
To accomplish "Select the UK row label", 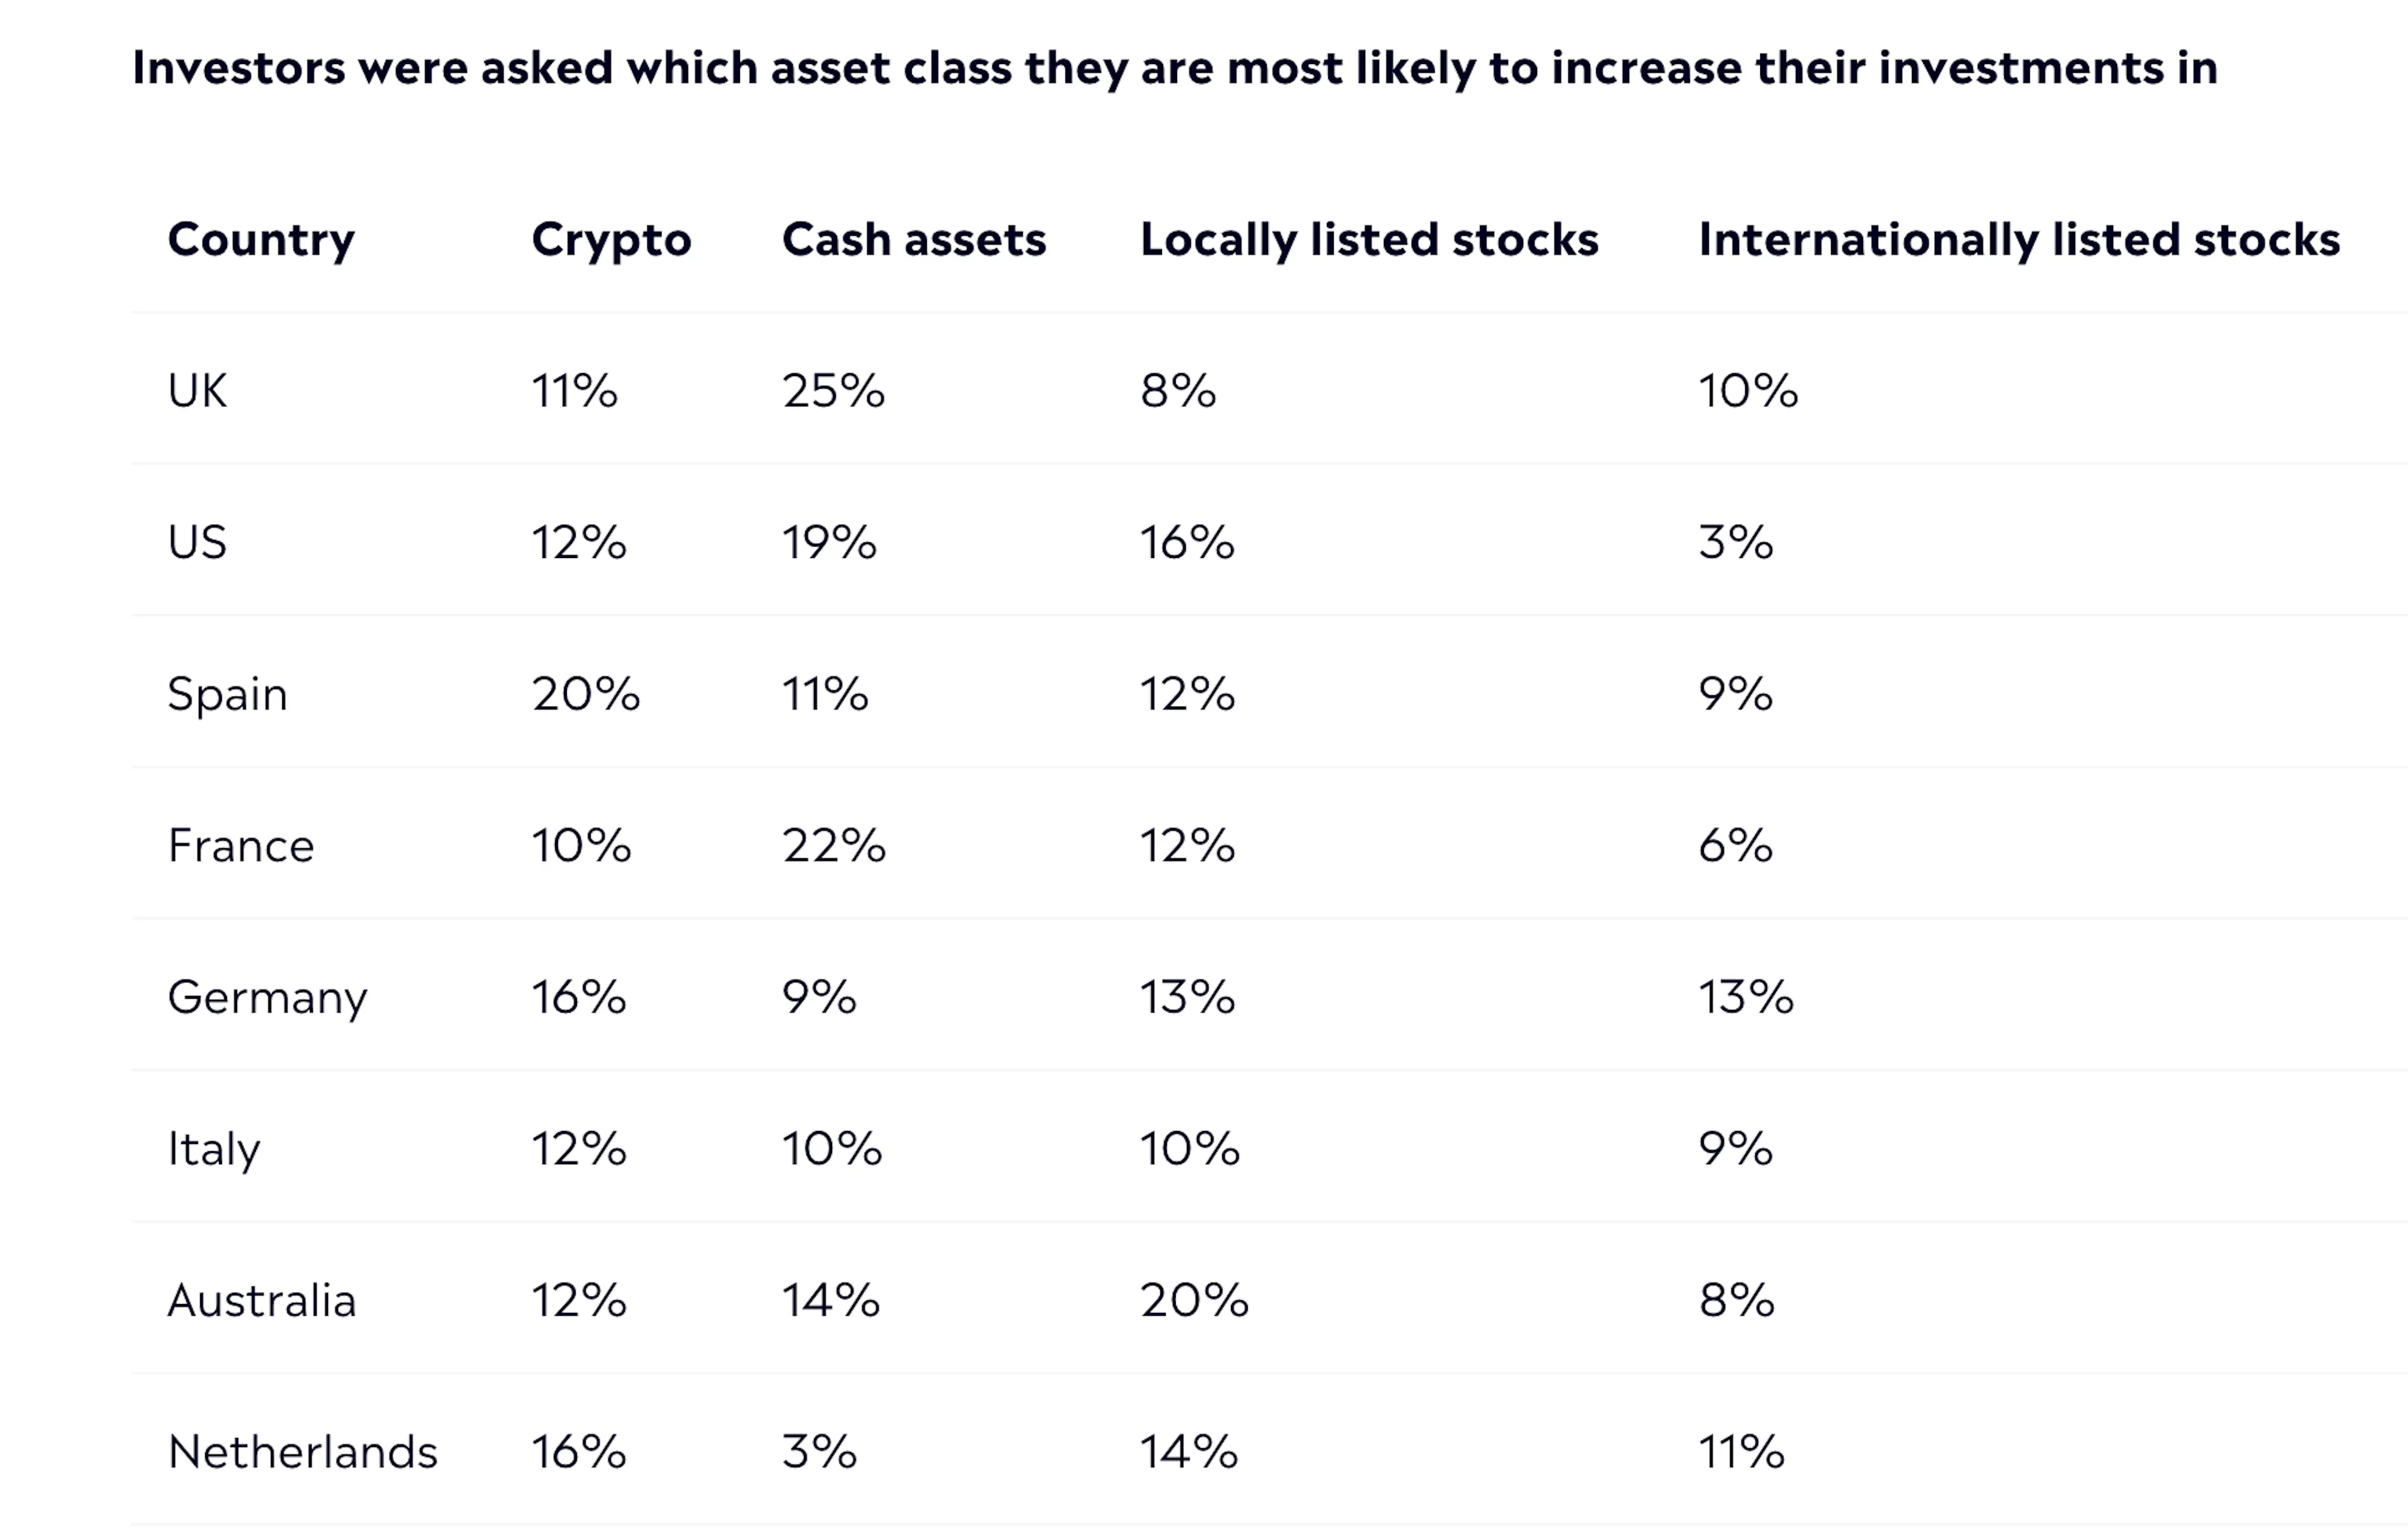I will click(x=197, y=391).
